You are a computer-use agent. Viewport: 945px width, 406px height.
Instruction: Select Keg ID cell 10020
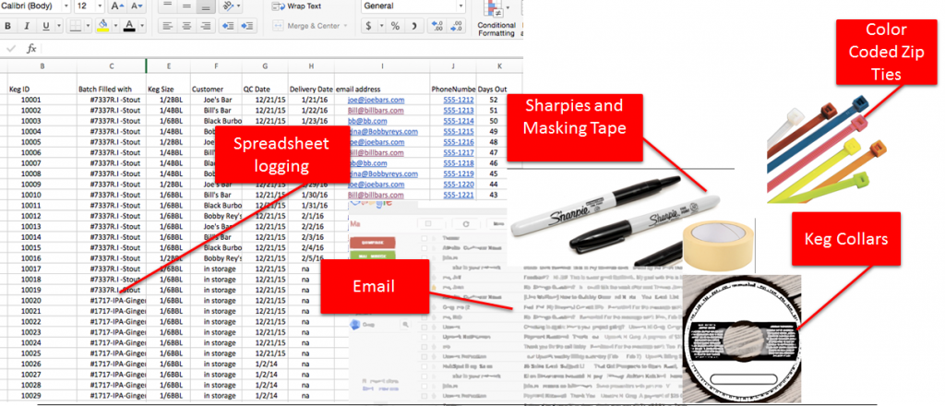point(42,300)
